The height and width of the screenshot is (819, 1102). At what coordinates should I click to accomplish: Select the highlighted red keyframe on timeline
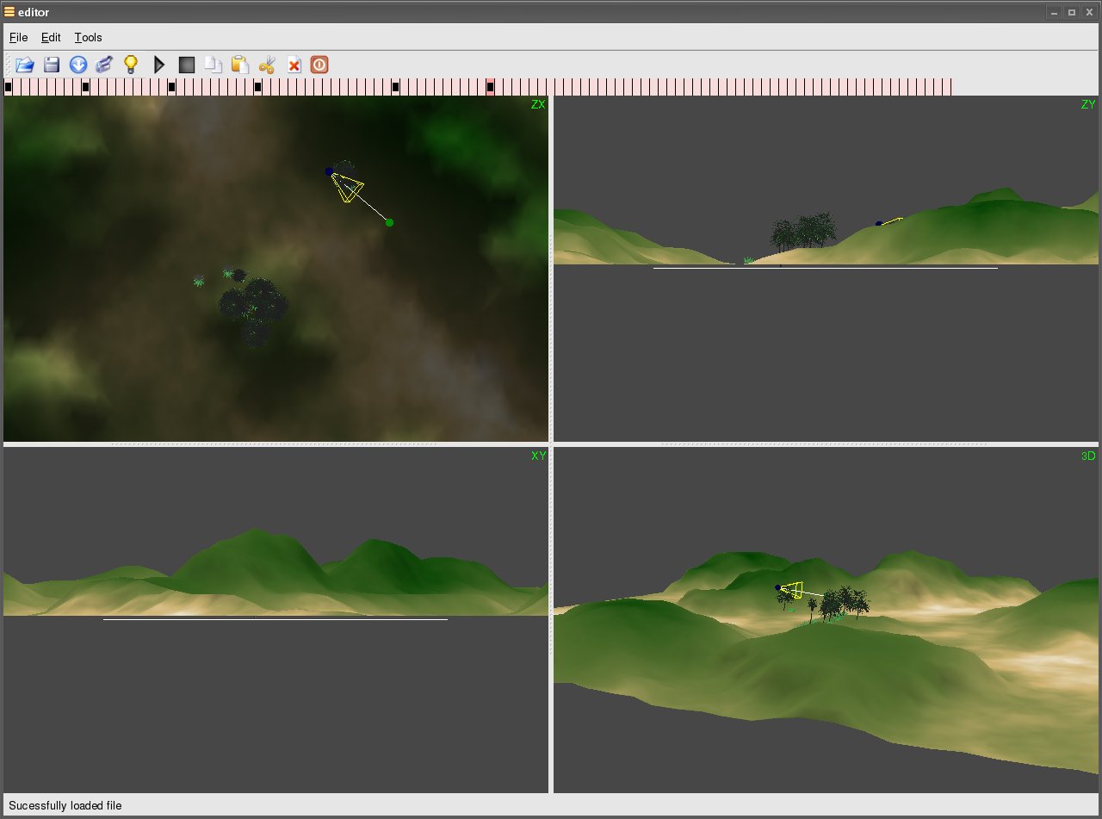(491, 87)
